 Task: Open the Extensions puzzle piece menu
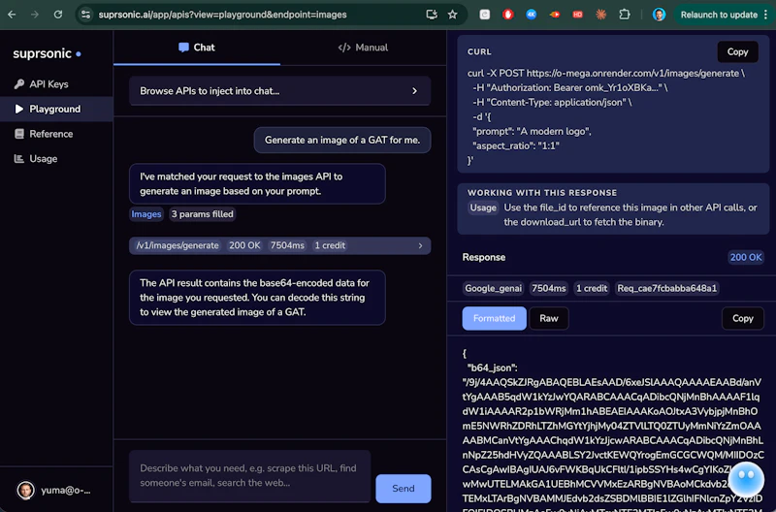coord(625,15)
